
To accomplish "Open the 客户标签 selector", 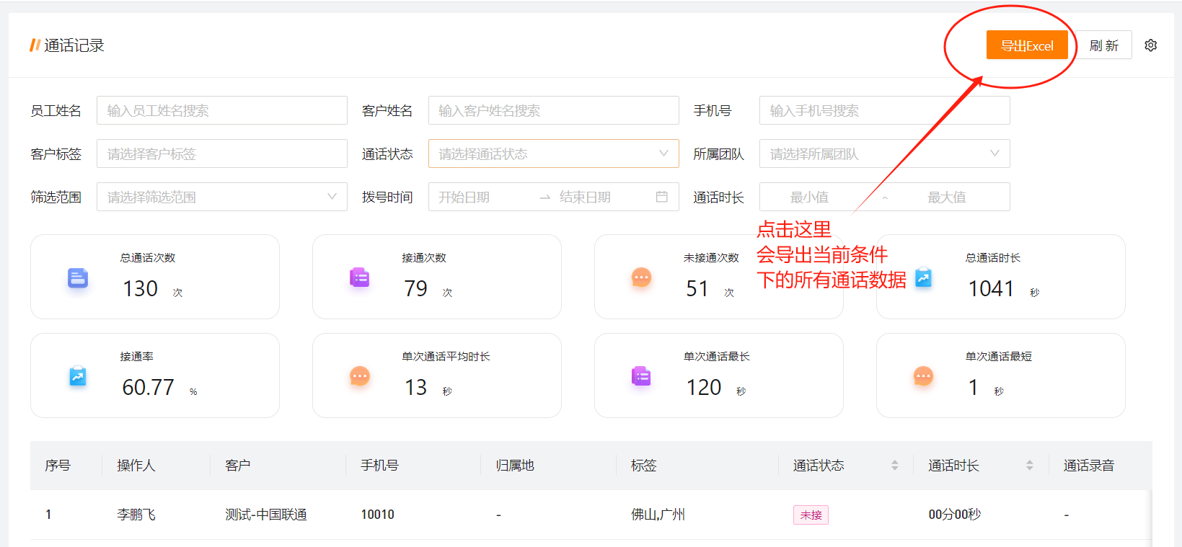I will 222,154.
